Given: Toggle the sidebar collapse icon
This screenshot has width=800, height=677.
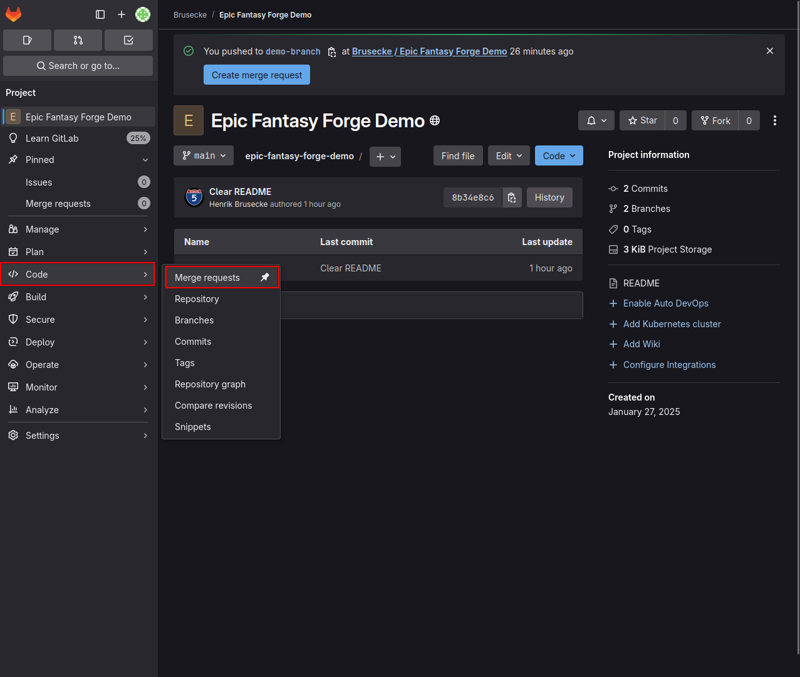Looking at the screenshot, I should tap(100, 14).
